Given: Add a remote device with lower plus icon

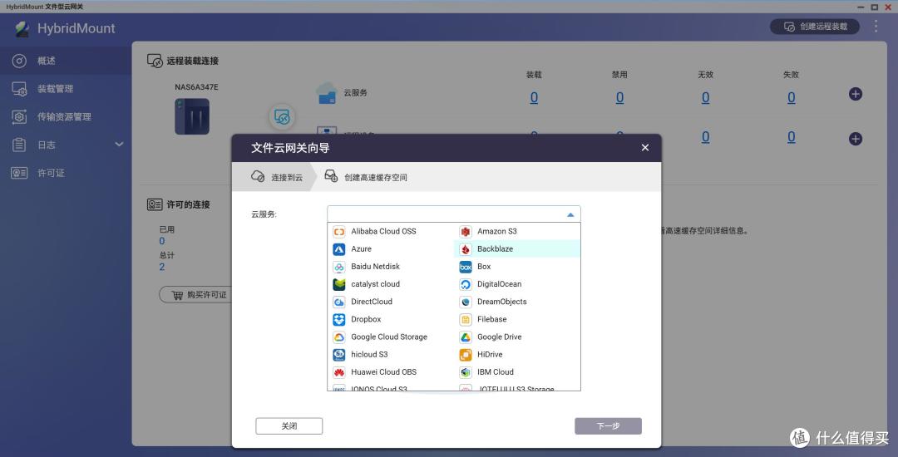Looking at the screenshot, I should [856, 139].
